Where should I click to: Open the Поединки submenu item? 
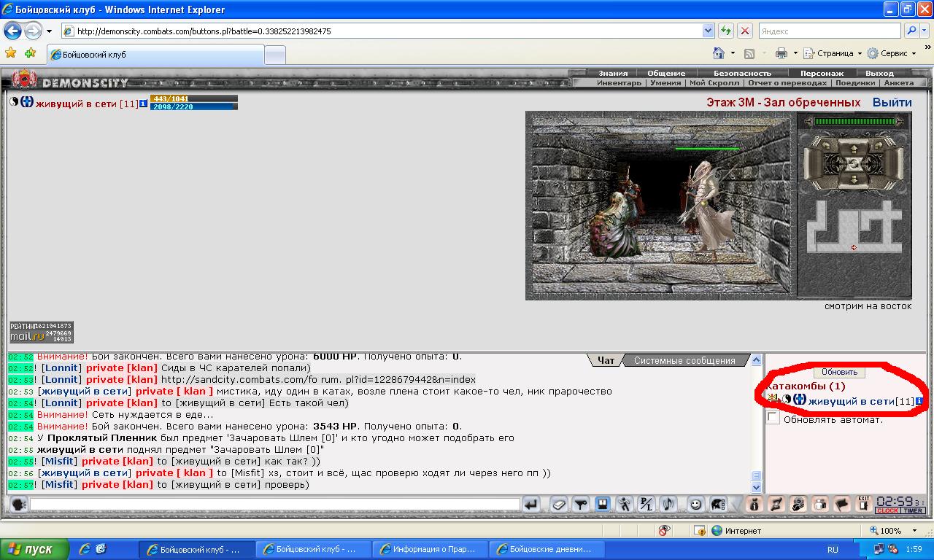pos(855,82)
